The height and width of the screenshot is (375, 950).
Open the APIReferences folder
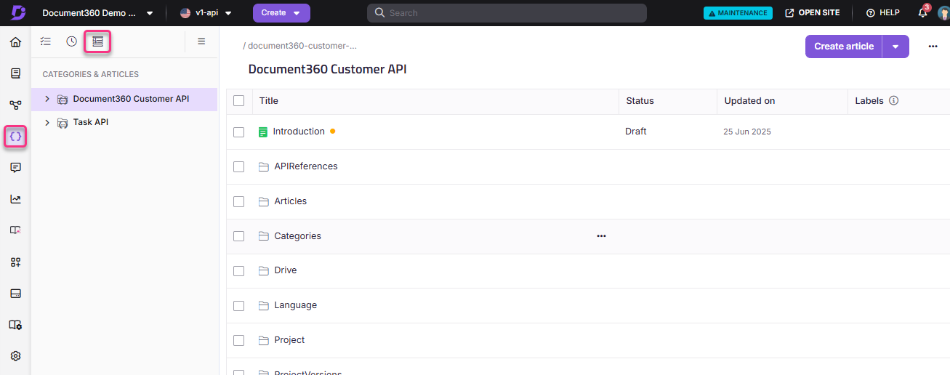[x=306, y=166]
